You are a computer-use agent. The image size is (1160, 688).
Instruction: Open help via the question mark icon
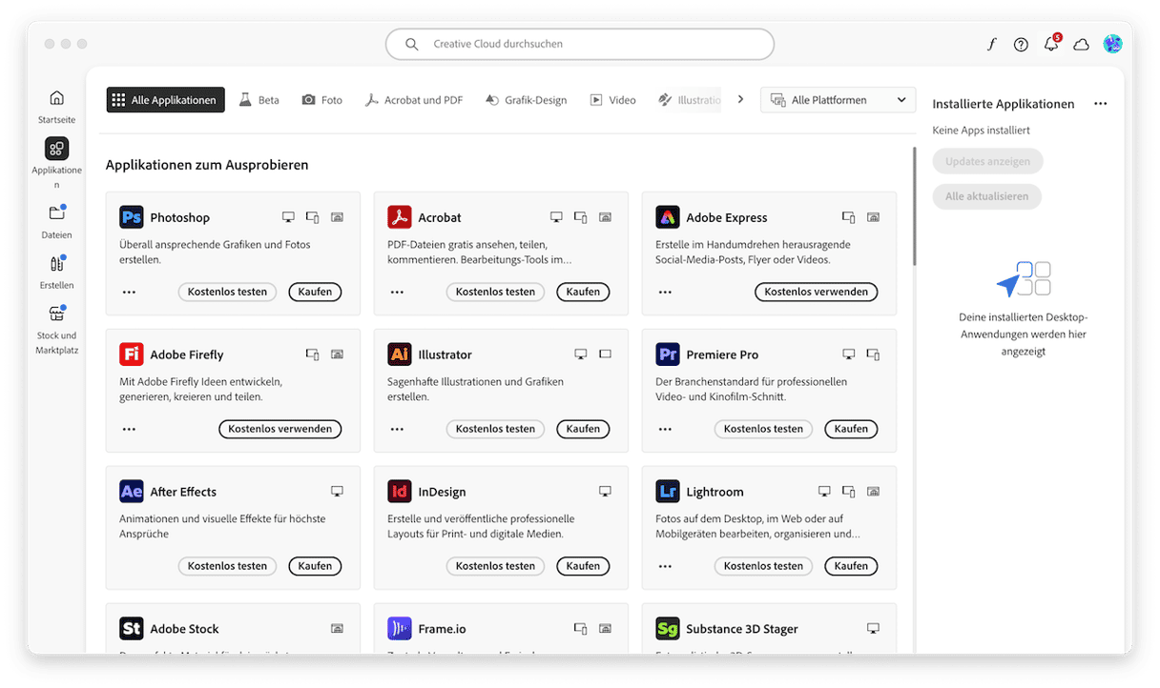click(1021, 44)
